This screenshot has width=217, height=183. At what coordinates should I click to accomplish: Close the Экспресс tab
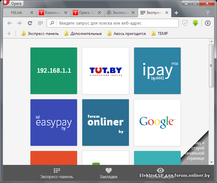[x=167, y=13]
